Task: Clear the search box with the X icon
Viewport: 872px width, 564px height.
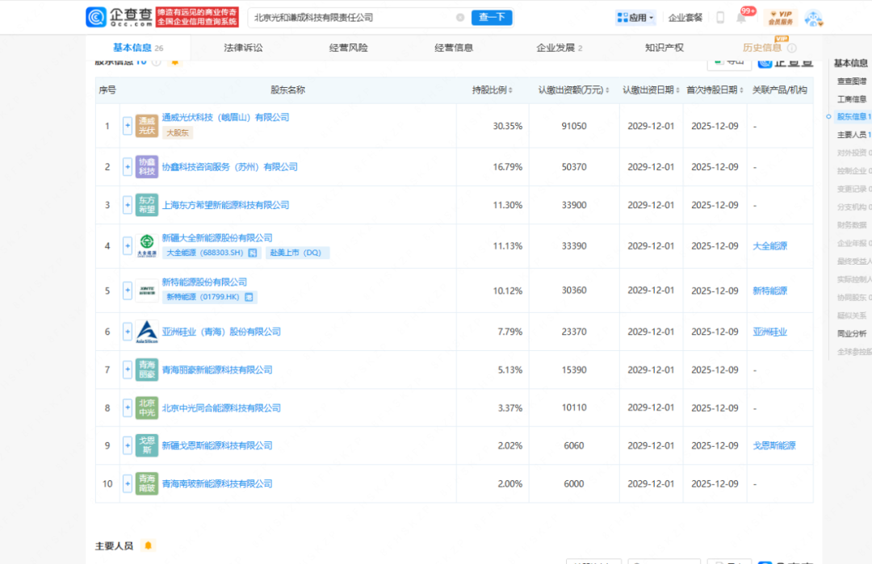Action: (x=460, y=17)
